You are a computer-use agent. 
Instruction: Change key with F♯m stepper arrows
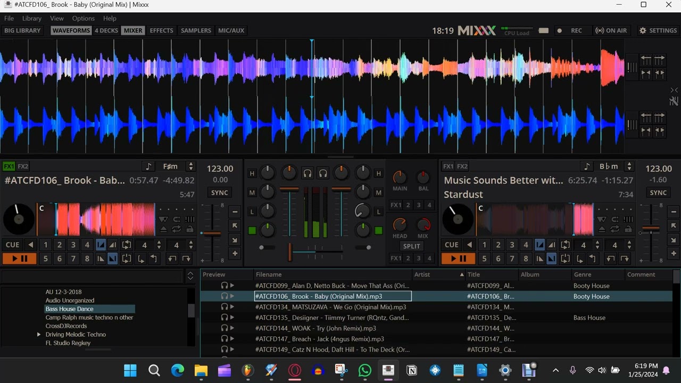pos(190,166)
